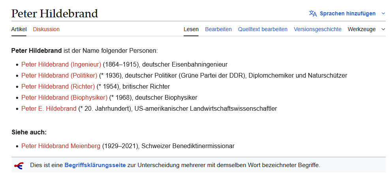Open Peter Hildebrand (Ingenieur) link
This screenshot has height=173, width=392.
[x=61, y=64]
